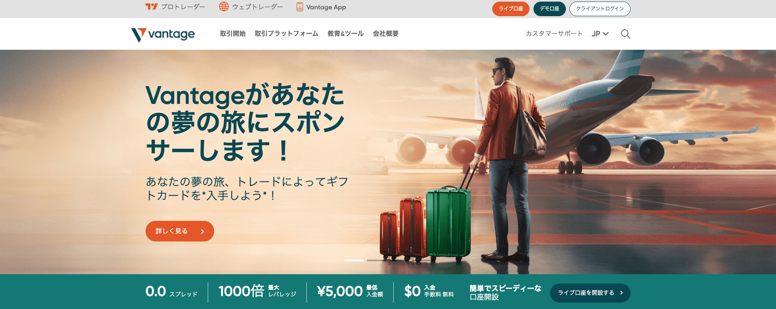Click the Vantage App phone icon
This screenshot has height=309, width=776.
[300, 7]
